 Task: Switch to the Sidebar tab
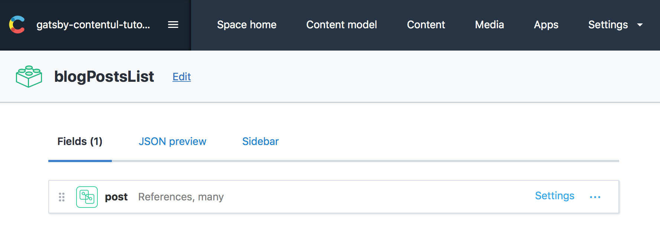261,141
